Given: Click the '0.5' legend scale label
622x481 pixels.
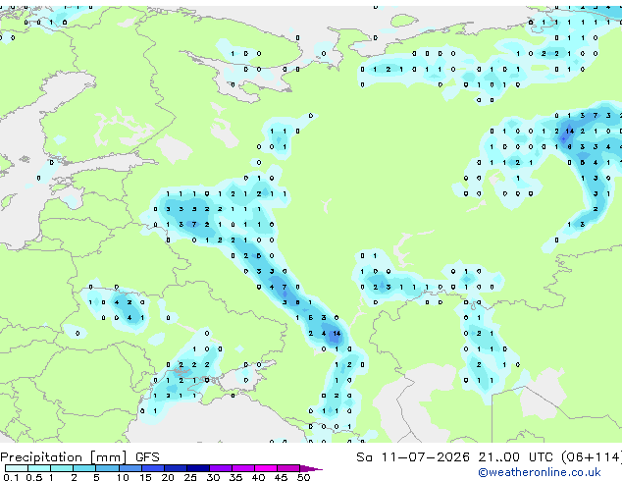Looking at the screenshot, I should point(33,477).
